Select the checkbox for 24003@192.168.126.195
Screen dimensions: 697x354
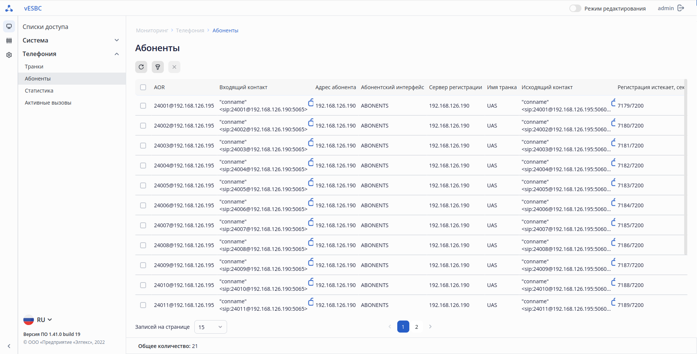click(x=143, y=146)
